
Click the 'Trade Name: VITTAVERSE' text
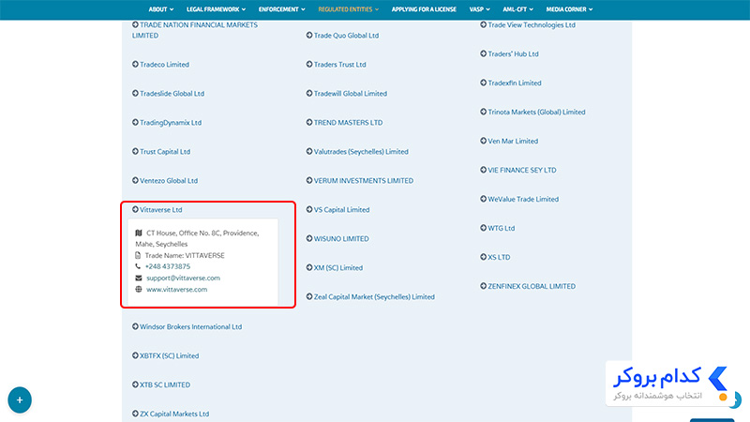(185, 255)
